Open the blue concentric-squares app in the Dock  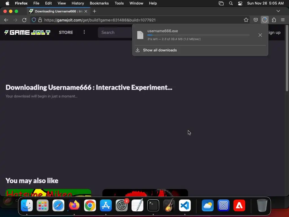224,205
